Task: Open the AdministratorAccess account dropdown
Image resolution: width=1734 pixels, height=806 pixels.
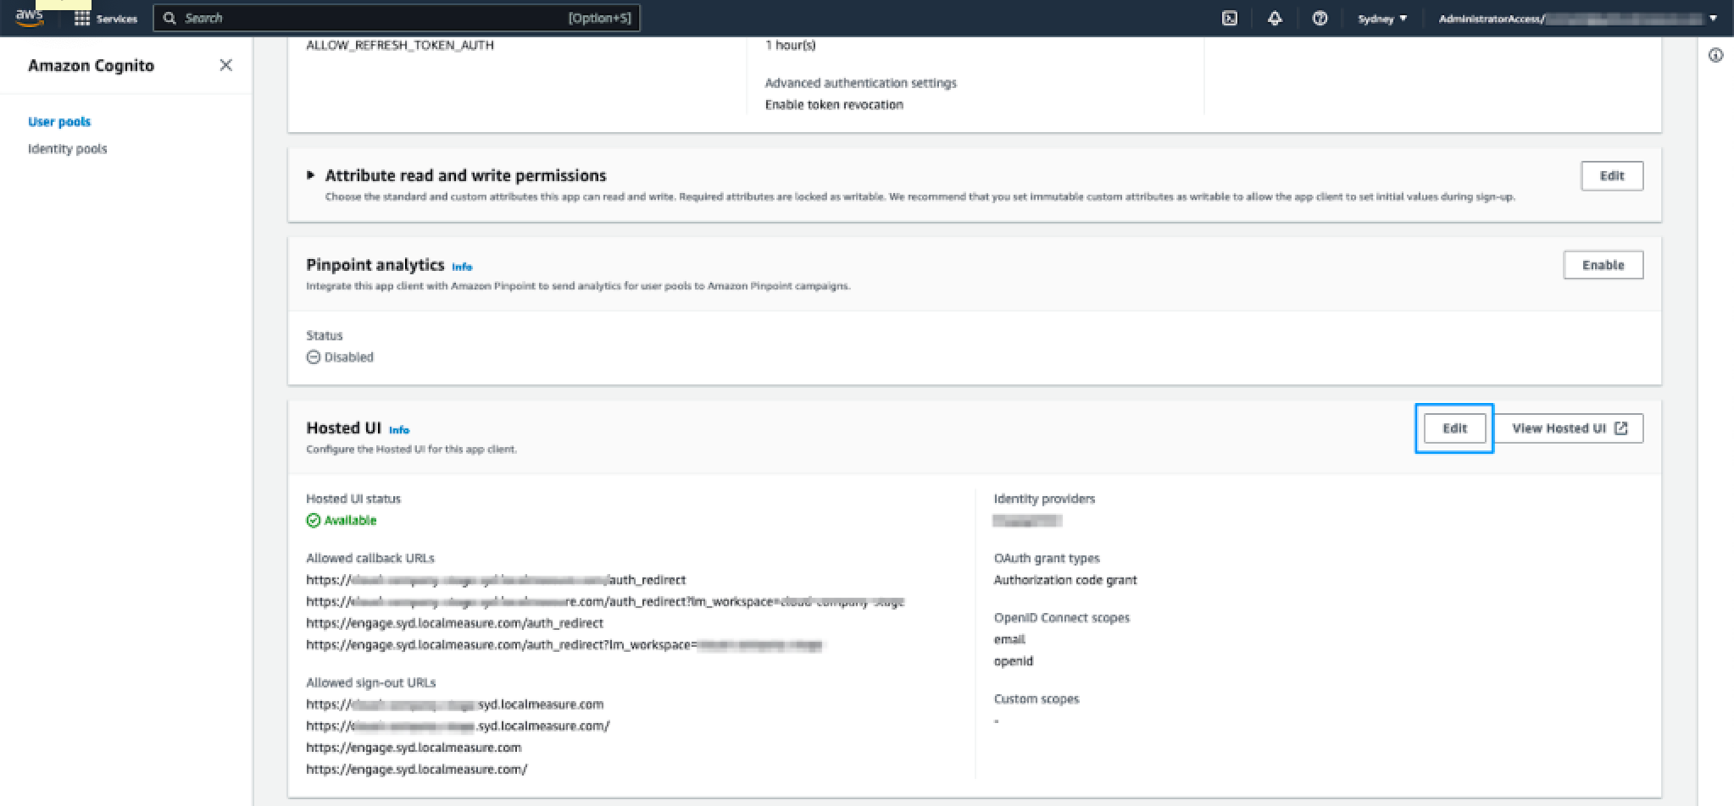Action: click(1577, 18)
